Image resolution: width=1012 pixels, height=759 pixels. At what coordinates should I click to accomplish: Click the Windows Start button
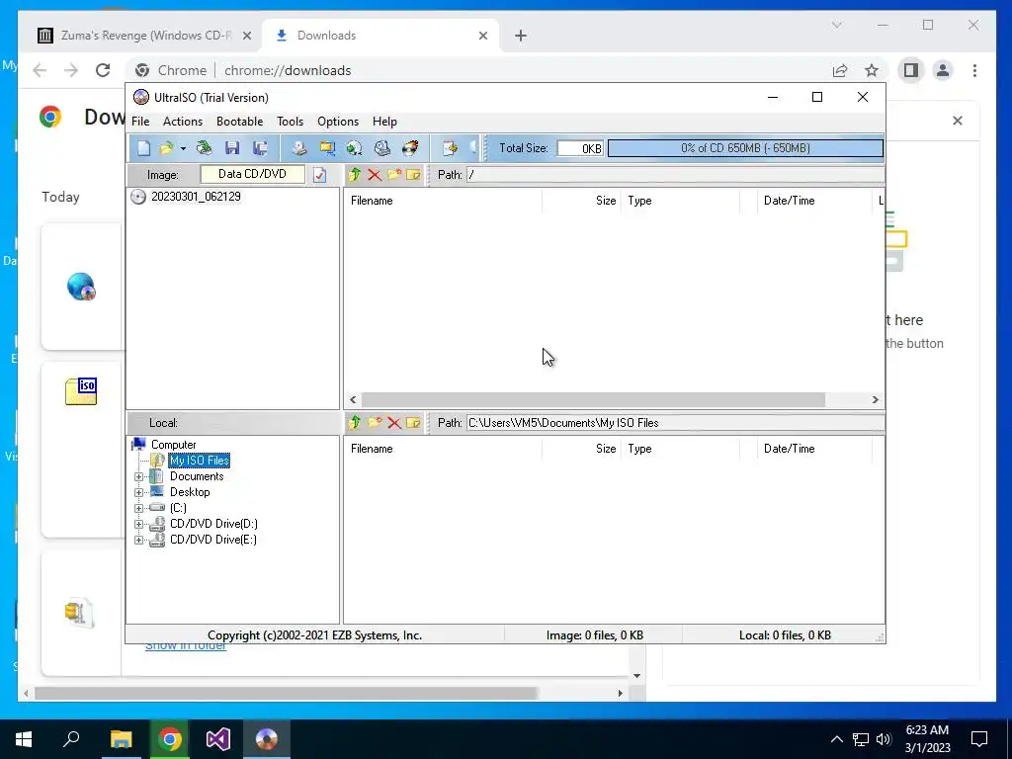tap(24, 739)
